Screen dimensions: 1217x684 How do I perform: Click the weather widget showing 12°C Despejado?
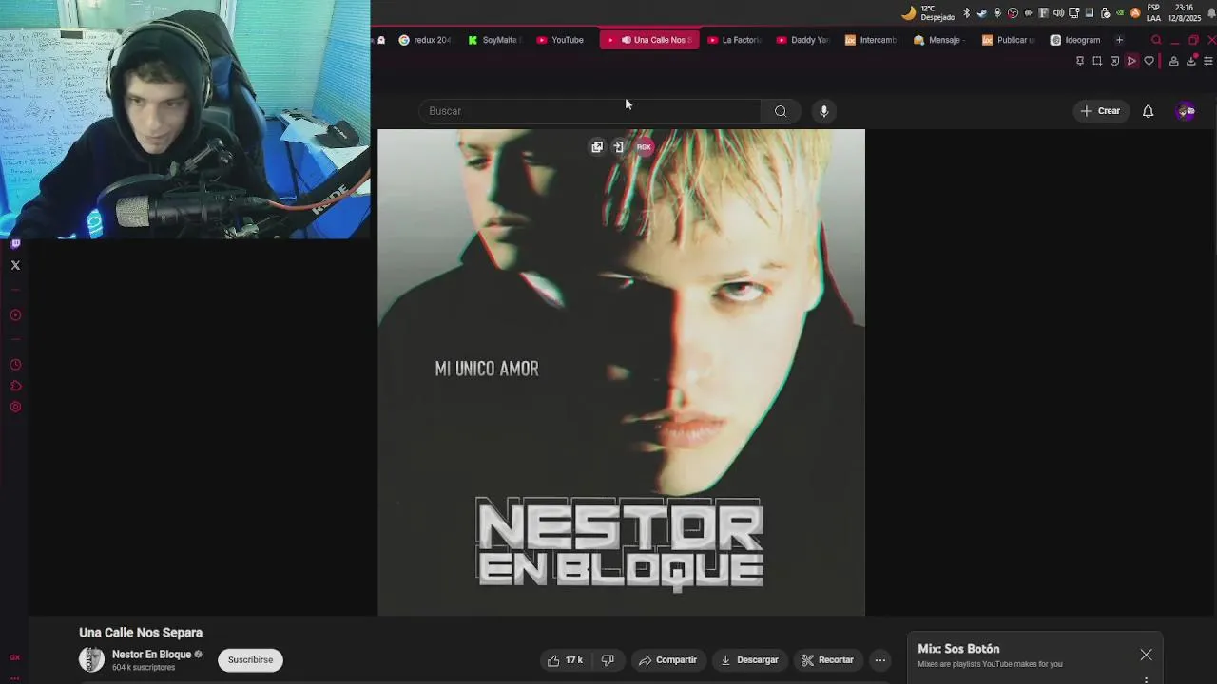click(928, 12)
